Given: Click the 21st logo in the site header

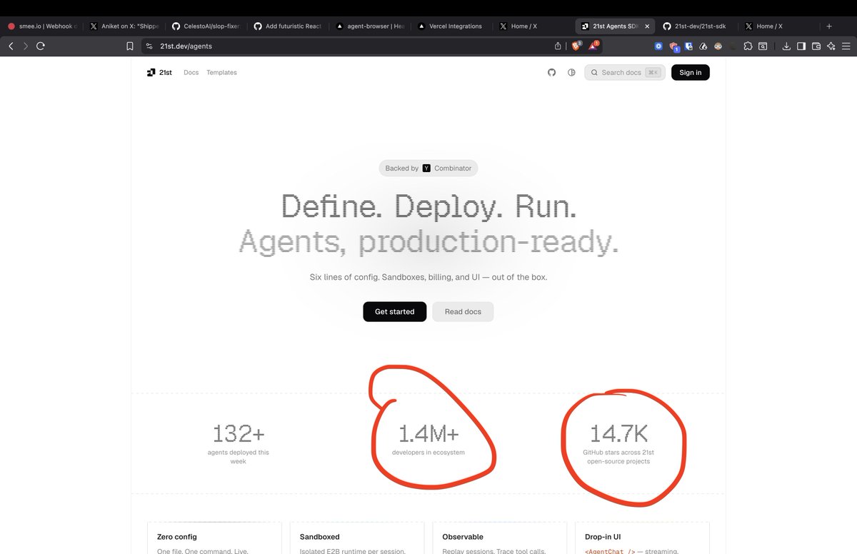Looking at the screenshot, I should coord(159,72).
